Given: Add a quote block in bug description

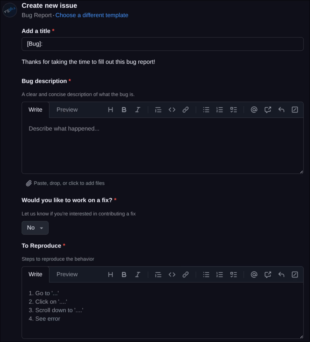Looking at the screenshot, I should [158, 110].
